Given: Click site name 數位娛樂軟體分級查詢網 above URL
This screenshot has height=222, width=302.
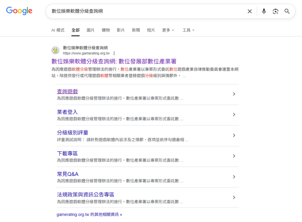Looking at the screenshot, I should click(85, 48).
